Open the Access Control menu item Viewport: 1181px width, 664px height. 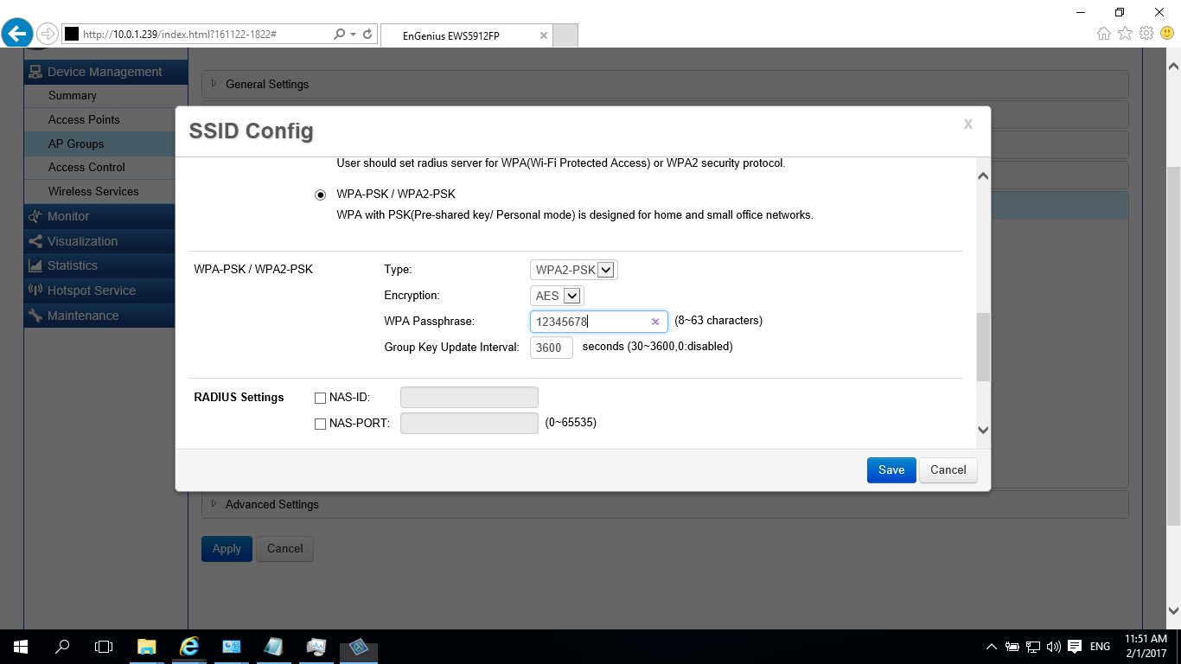[x=105, y=167]
